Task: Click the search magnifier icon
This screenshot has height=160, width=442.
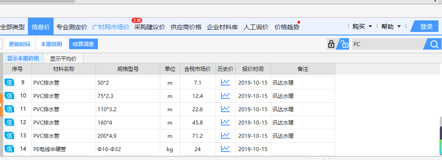Action: (x=434, y=44)
